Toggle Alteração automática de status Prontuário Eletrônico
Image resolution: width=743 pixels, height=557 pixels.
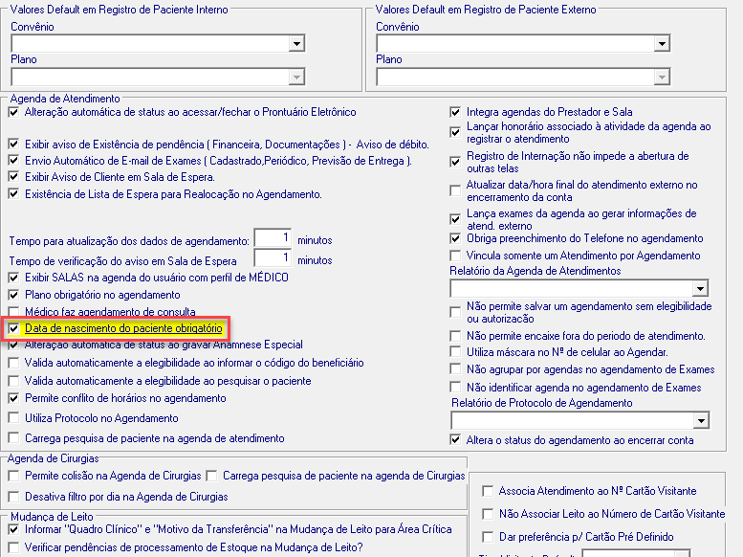coord(13,112)
